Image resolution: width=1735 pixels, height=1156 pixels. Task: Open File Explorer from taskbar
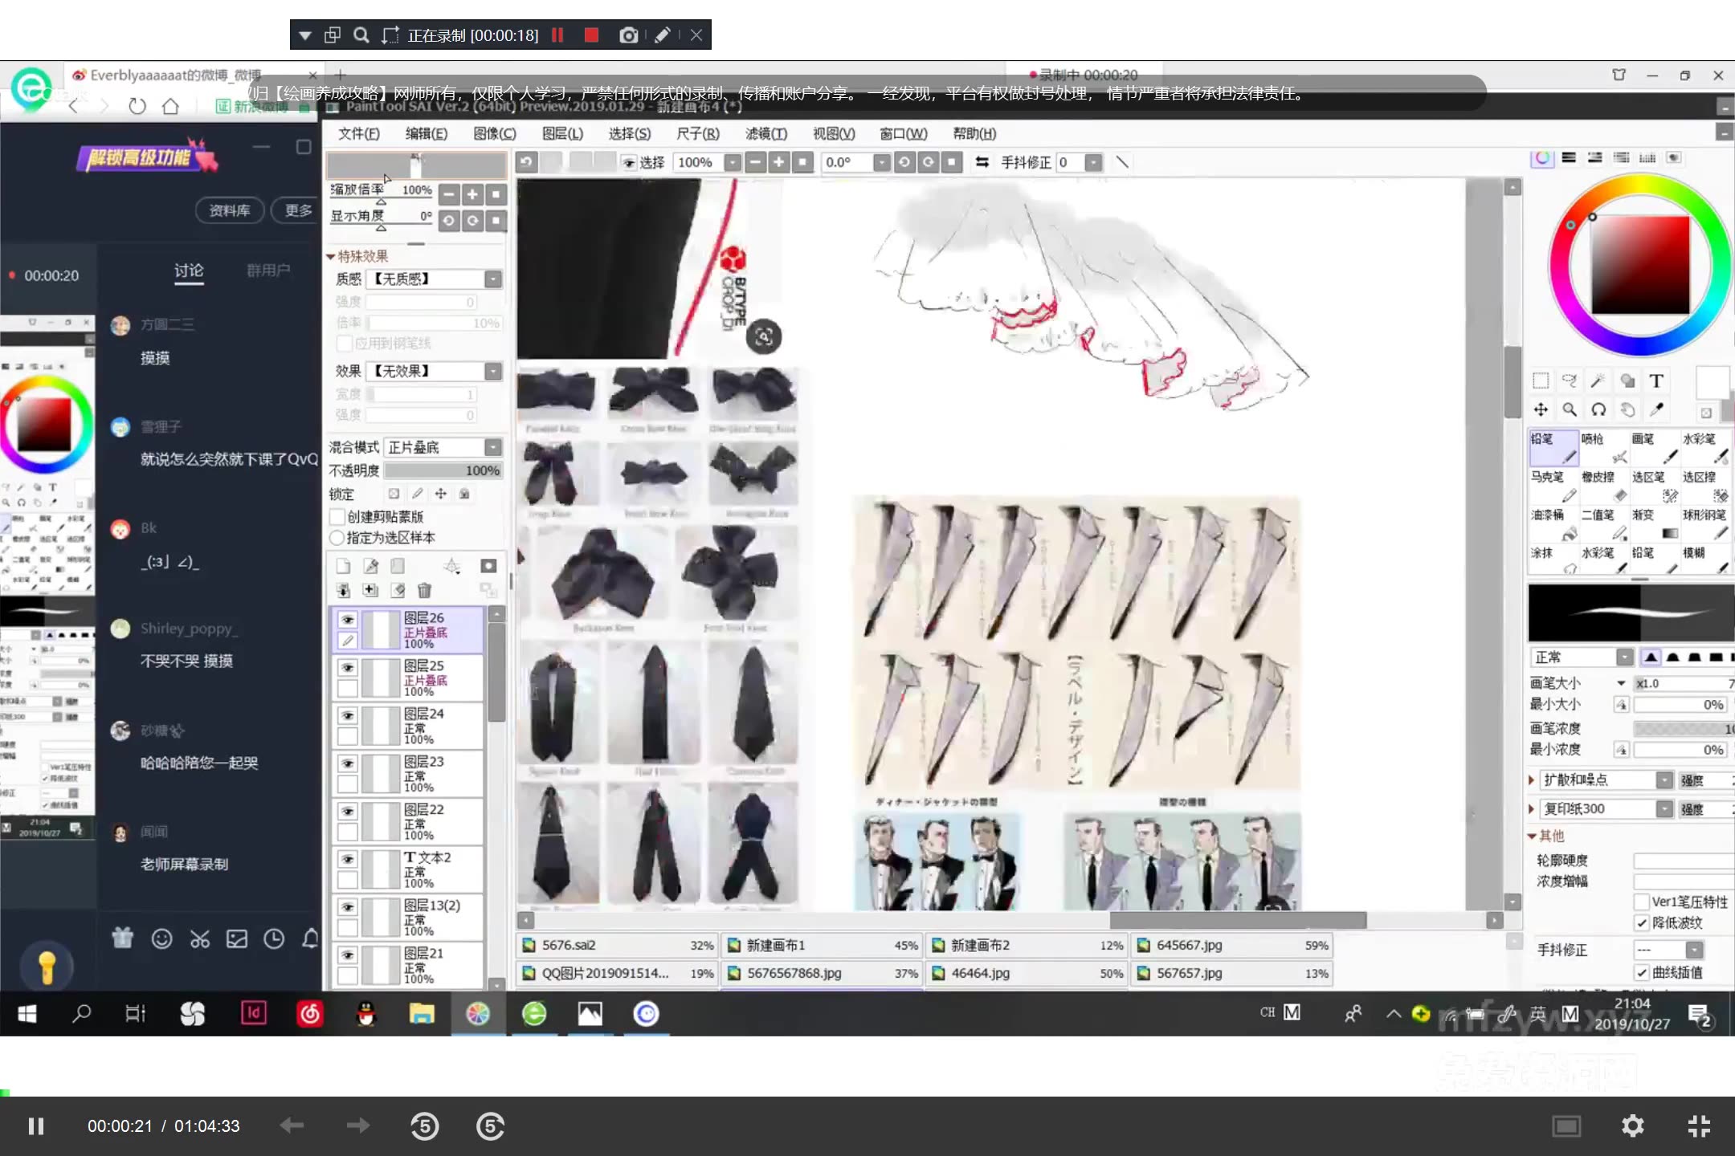422,1014
